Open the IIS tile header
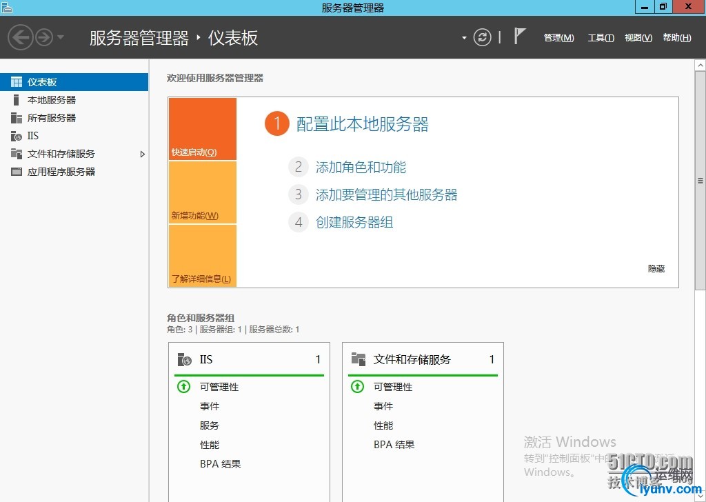The height and width of the screenshot is (502, 706). pos(249,359)
